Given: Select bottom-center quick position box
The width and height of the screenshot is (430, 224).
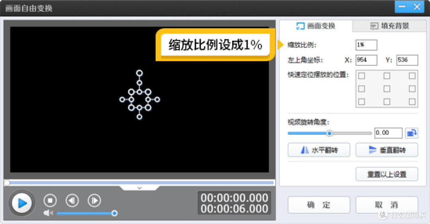Looking at the screenshot, I should [x=387, y=102].
